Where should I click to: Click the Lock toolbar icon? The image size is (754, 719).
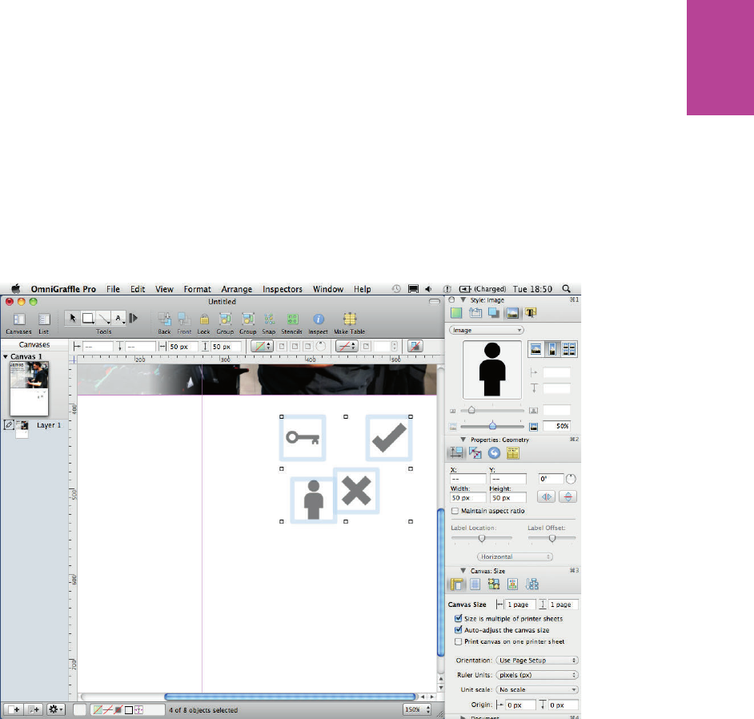pos(204,319)
